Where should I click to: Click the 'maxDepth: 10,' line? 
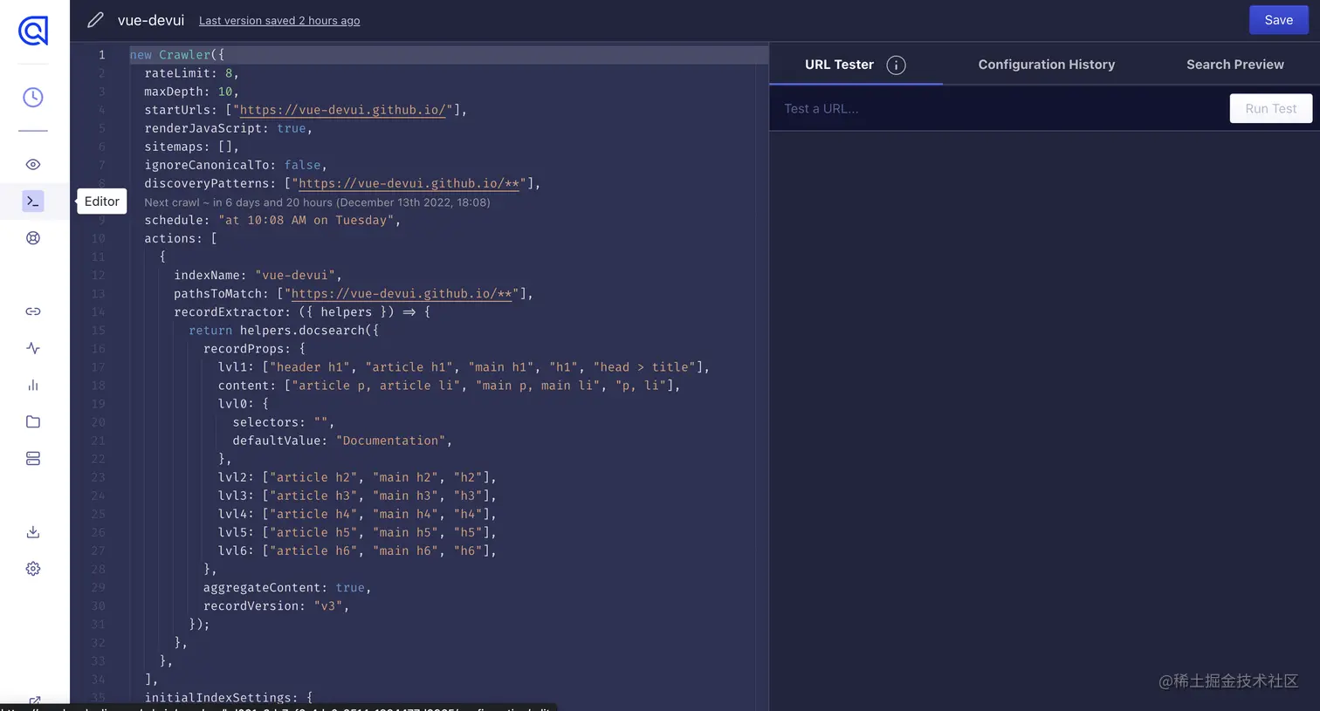191,92
